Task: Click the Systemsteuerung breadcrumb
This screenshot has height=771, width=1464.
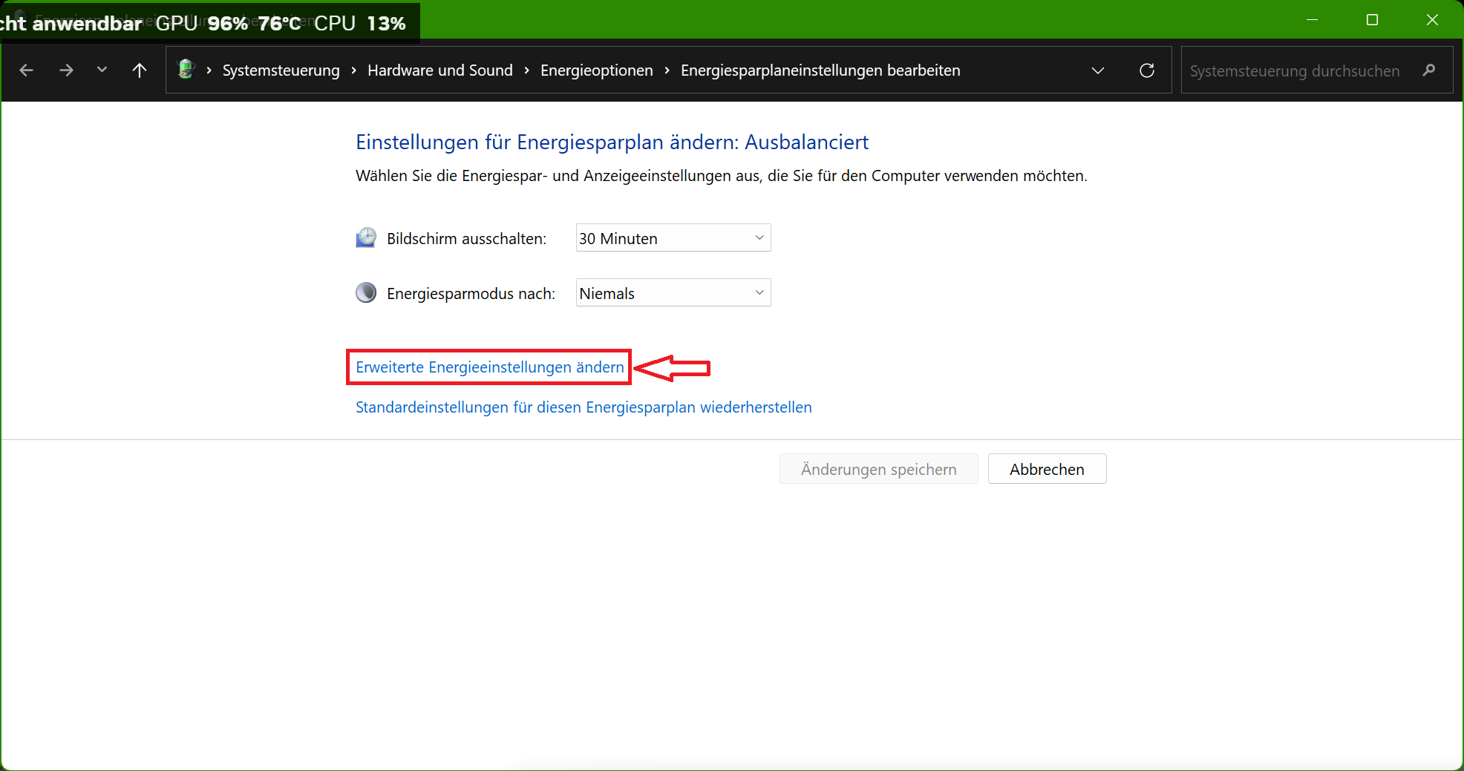Action: 281,70
